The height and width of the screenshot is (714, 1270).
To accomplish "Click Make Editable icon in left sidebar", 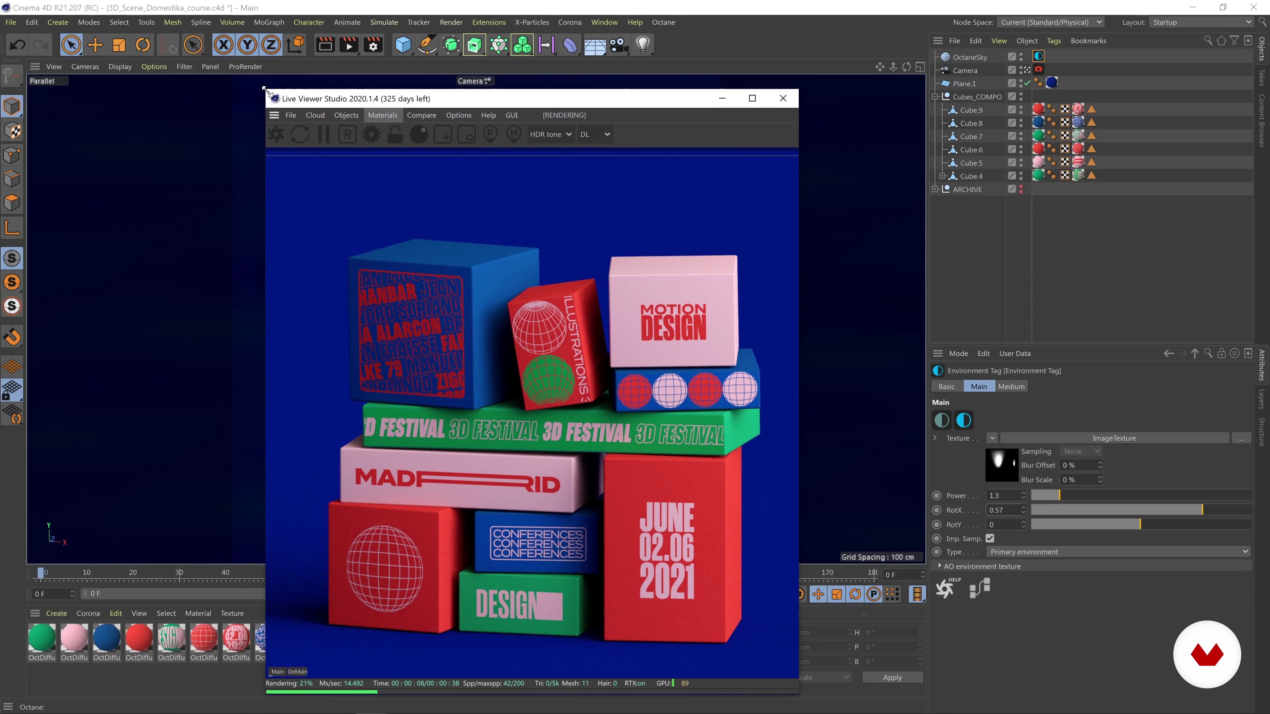I will (12, 77).
